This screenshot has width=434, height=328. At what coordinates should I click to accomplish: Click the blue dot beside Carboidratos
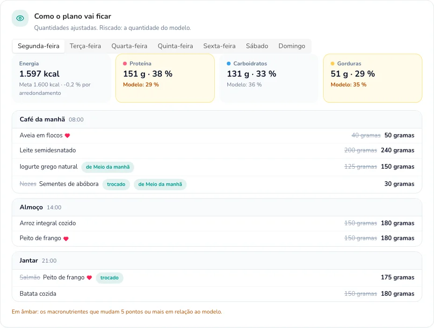pyautogui.click(x=229, y=64)
